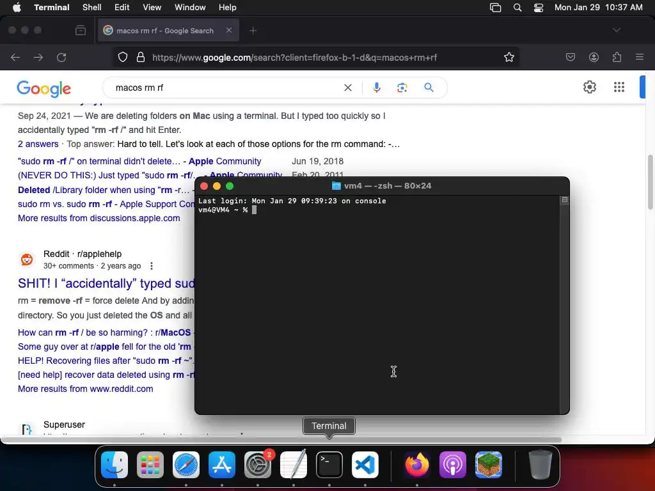Open the View menu
Image resolution: width=655 pixels, height=491 pixels.
152,8
